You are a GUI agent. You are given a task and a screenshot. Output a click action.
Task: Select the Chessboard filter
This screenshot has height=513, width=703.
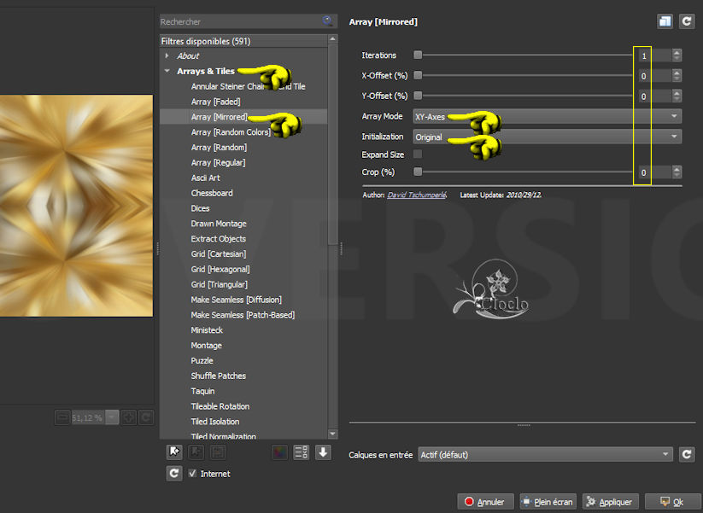click(x=212, y=193)
